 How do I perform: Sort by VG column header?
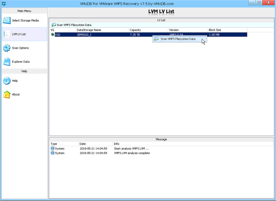(63, 30)
